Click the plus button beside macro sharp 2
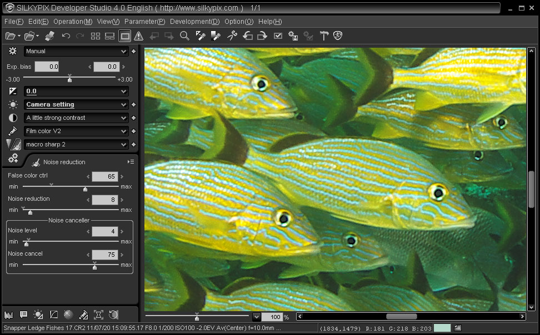 coord(134,144)
